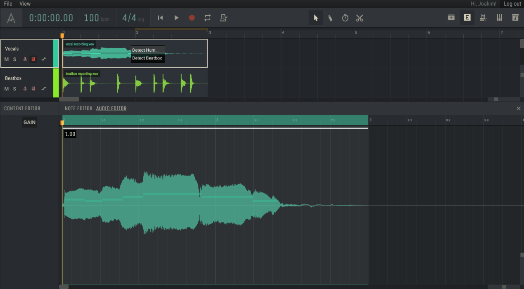Toggle loop playback in the transport bar
524x289 pixels.
[207, 17]
